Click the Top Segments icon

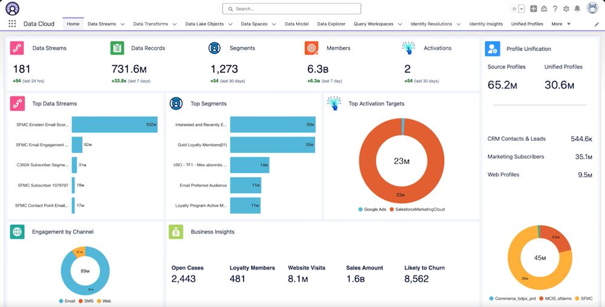tap(176, 103)
